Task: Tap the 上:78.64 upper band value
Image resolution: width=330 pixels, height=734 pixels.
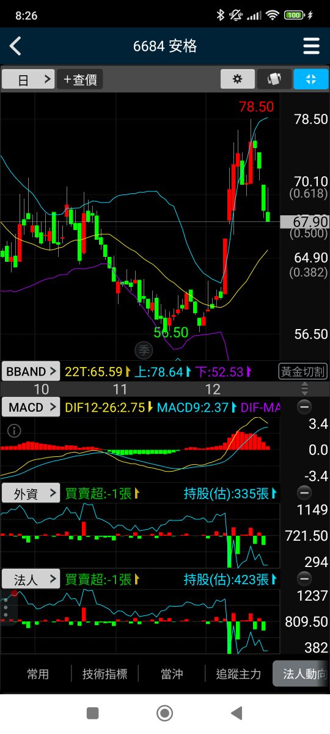Action: coord(159,371)
